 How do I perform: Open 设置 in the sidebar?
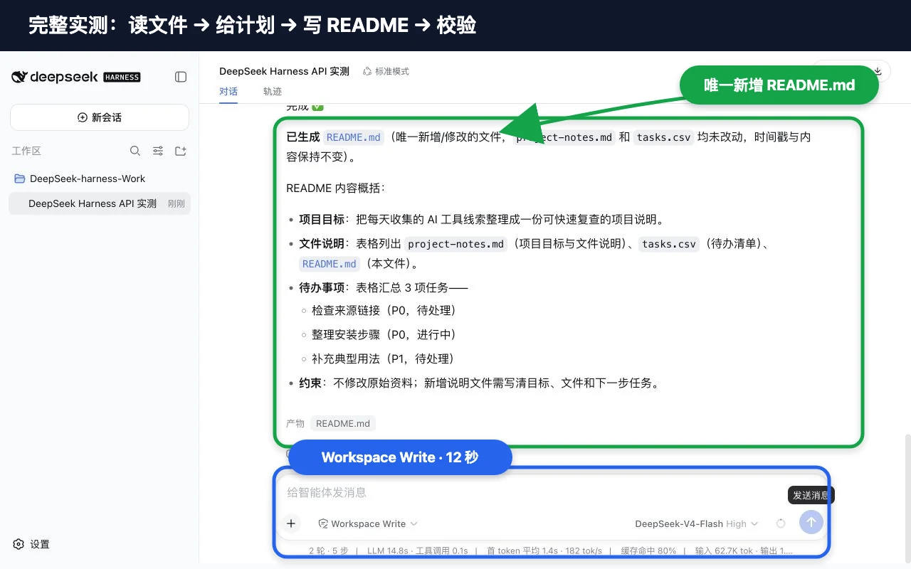[x=31, y=544]
